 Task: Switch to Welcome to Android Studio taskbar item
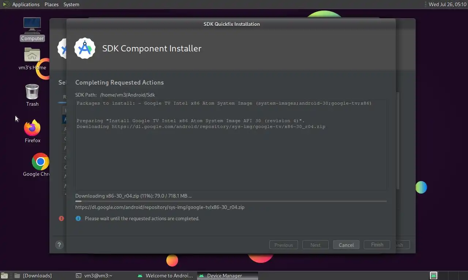[x=165, y=276]
